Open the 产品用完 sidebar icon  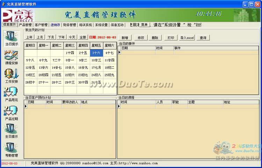pyautogui.click(x=12, y=95)
